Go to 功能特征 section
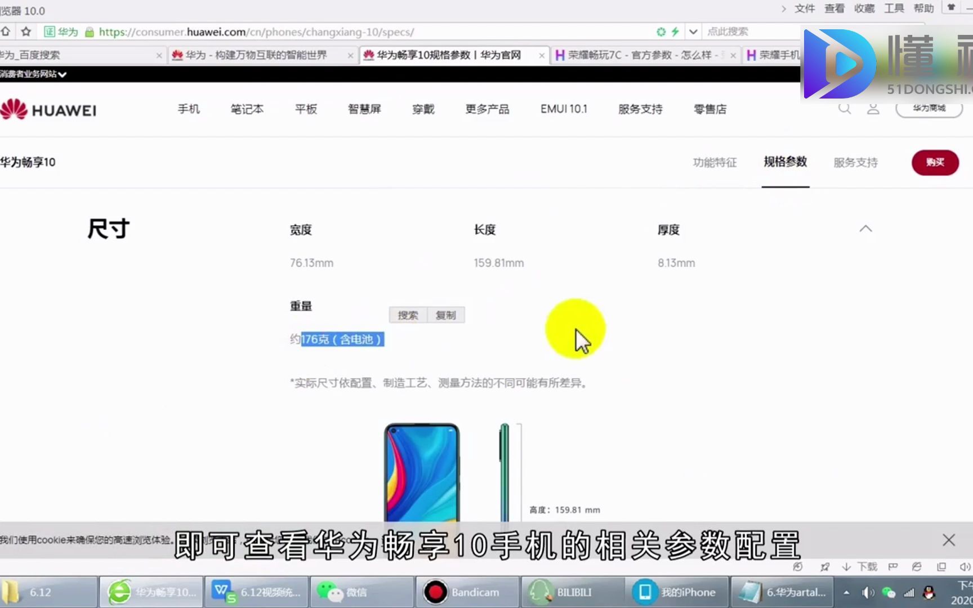973x608 pixels. [715, 162]
